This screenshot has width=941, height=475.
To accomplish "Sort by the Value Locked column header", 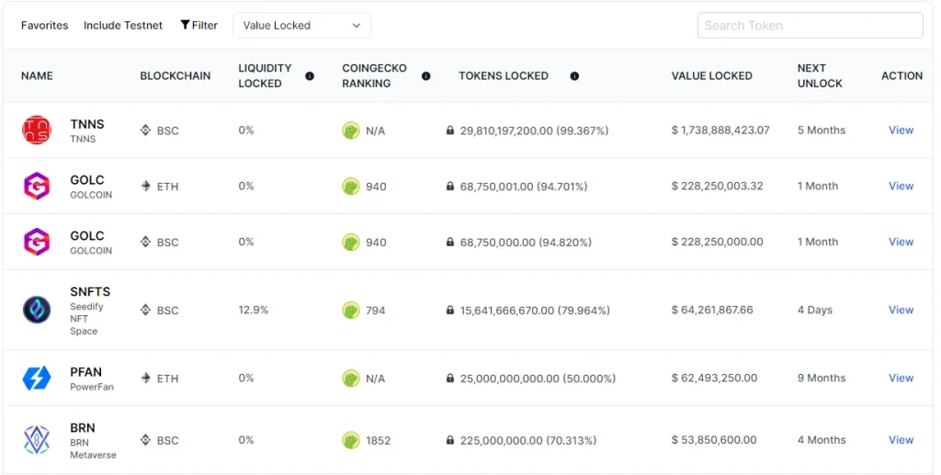I will [x=712, y=76].
